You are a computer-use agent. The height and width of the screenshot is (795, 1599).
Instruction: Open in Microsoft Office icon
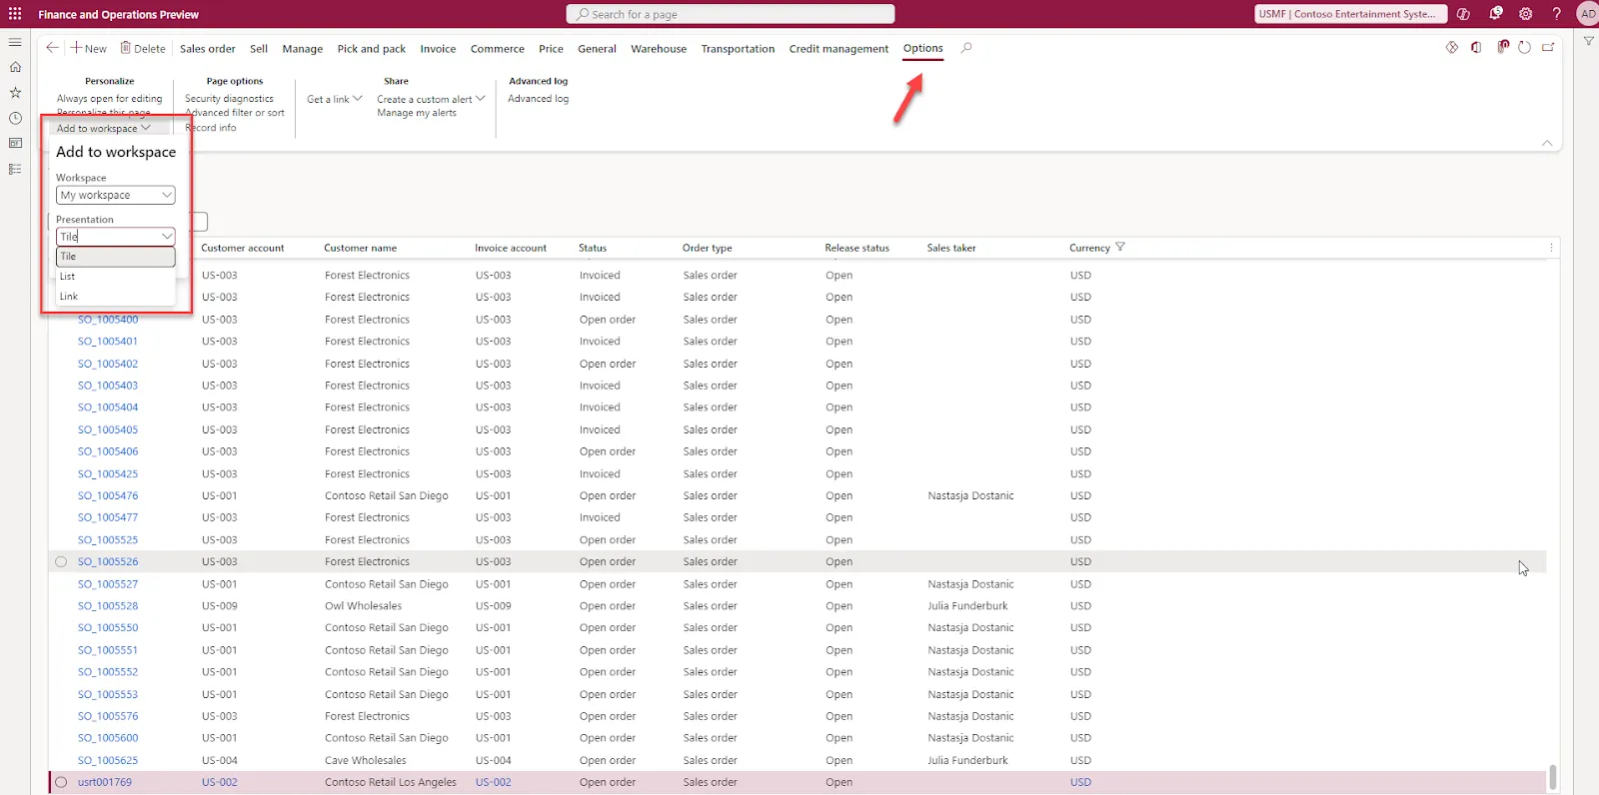[x=1476, y=48]
